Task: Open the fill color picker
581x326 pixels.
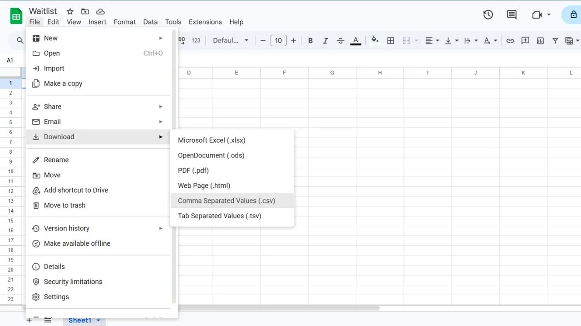Action: click(x=375, y=40)
